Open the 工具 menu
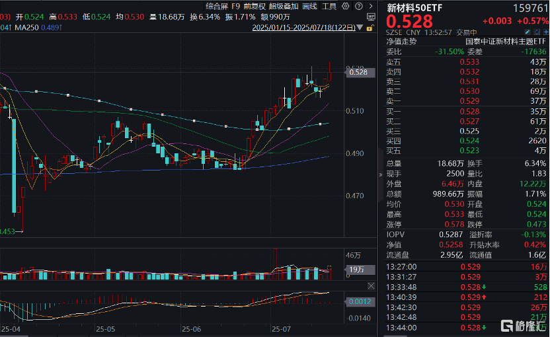This screenshot has height=337, width=550. pos(329,6)
